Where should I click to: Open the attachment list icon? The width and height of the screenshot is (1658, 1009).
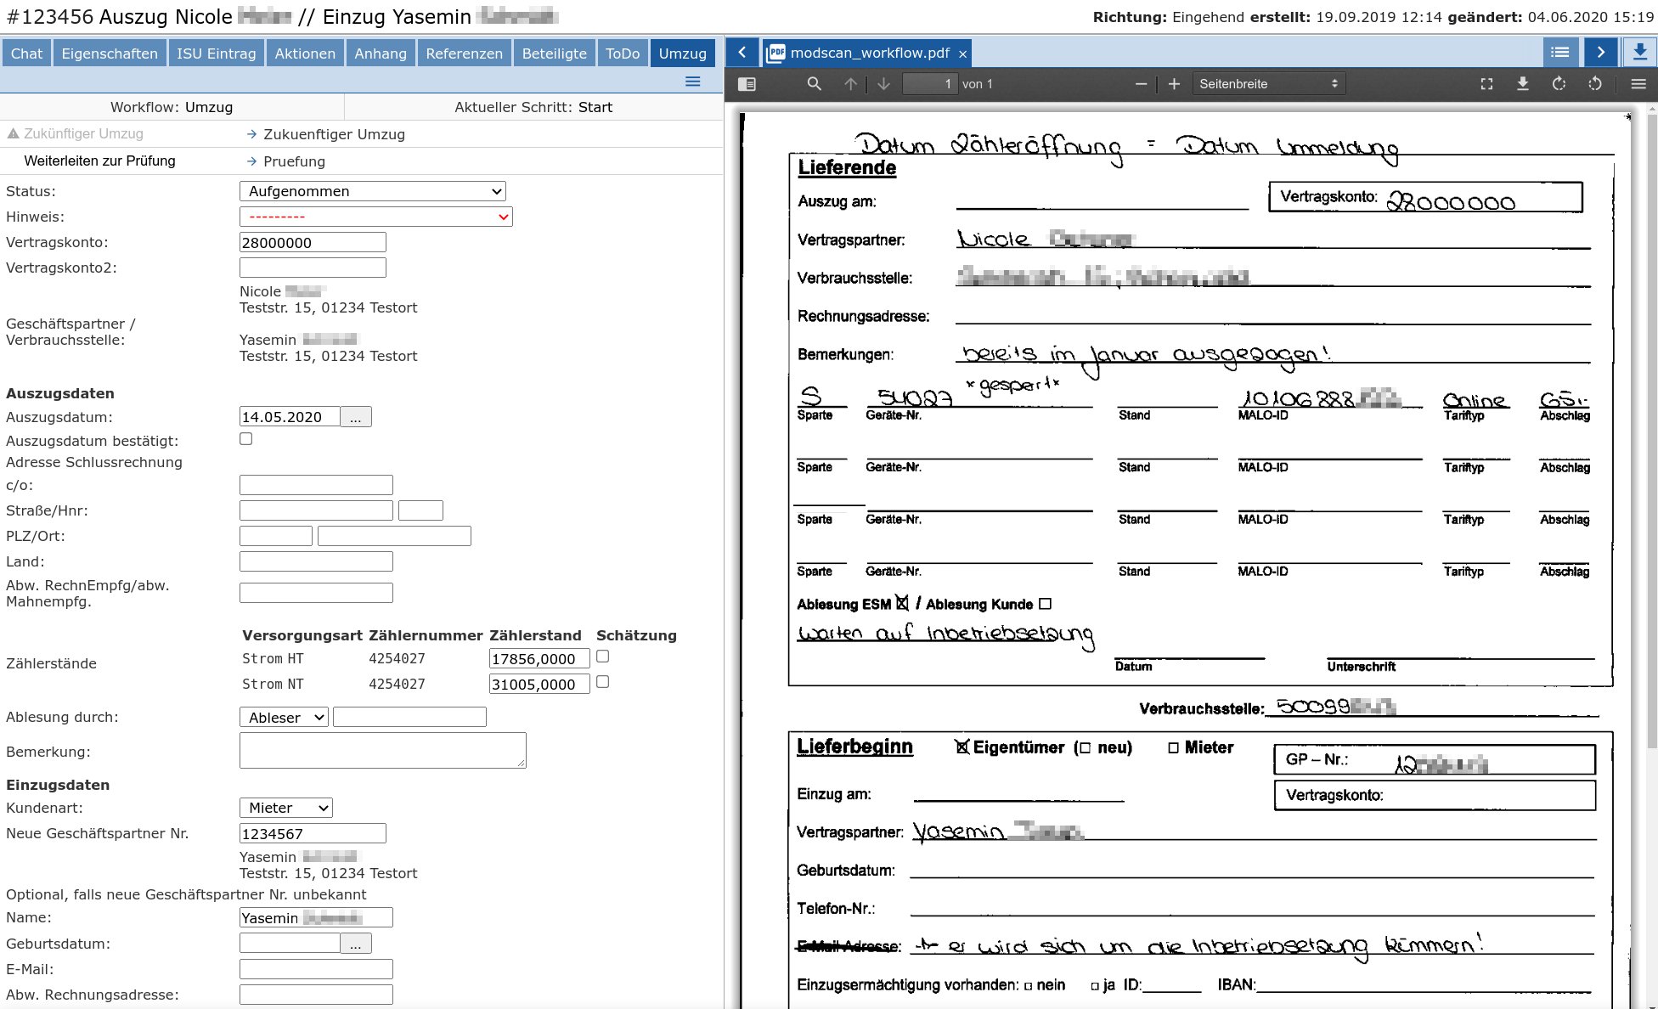[1560, 53]
